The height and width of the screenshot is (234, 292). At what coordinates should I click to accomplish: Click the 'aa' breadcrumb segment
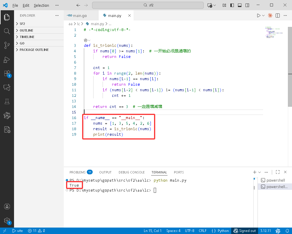(x=70, y=24)
